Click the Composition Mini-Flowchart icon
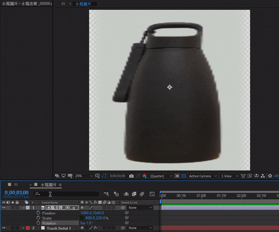The height and width of the screenshot is (232, 279). 106,194
